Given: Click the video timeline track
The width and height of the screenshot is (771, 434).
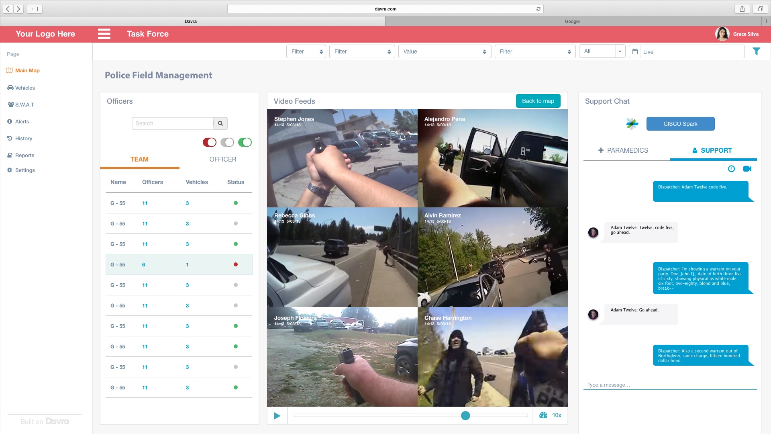Looking at the screenshot, I should (x=410, y=416).
